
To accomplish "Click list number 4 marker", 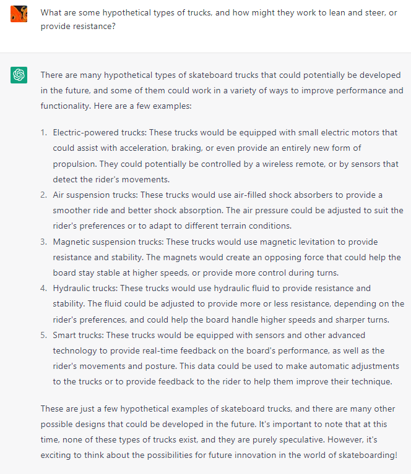I will [x=44, y=288].
